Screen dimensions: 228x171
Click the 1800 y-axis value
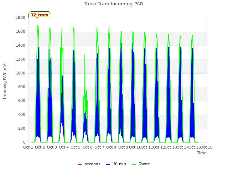tap(21, 17)
